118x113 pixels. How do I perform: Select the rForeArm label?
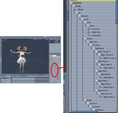pos(96,45)
